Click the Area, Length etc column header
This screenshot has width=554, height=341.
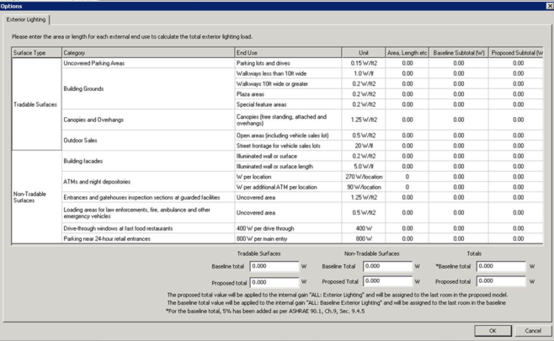point(407,53)
